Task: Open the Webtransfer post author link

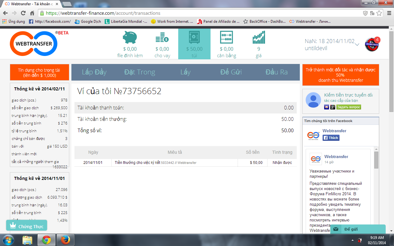Action: (x=336, y=157)
